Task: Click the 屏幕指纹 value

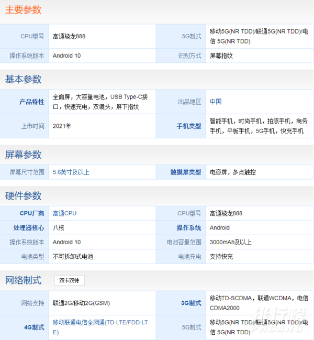Action: click(221, 56)
